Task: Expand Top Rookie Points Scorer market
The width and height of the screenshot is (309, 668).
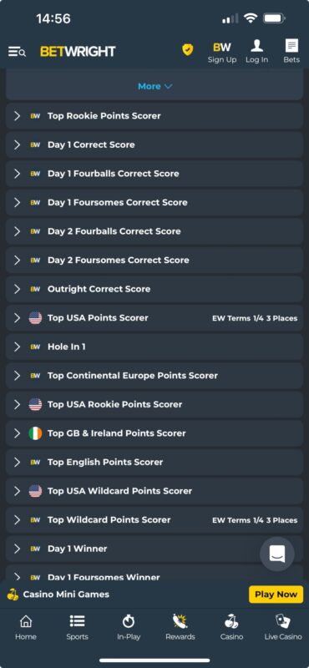Action: (154, 116)
